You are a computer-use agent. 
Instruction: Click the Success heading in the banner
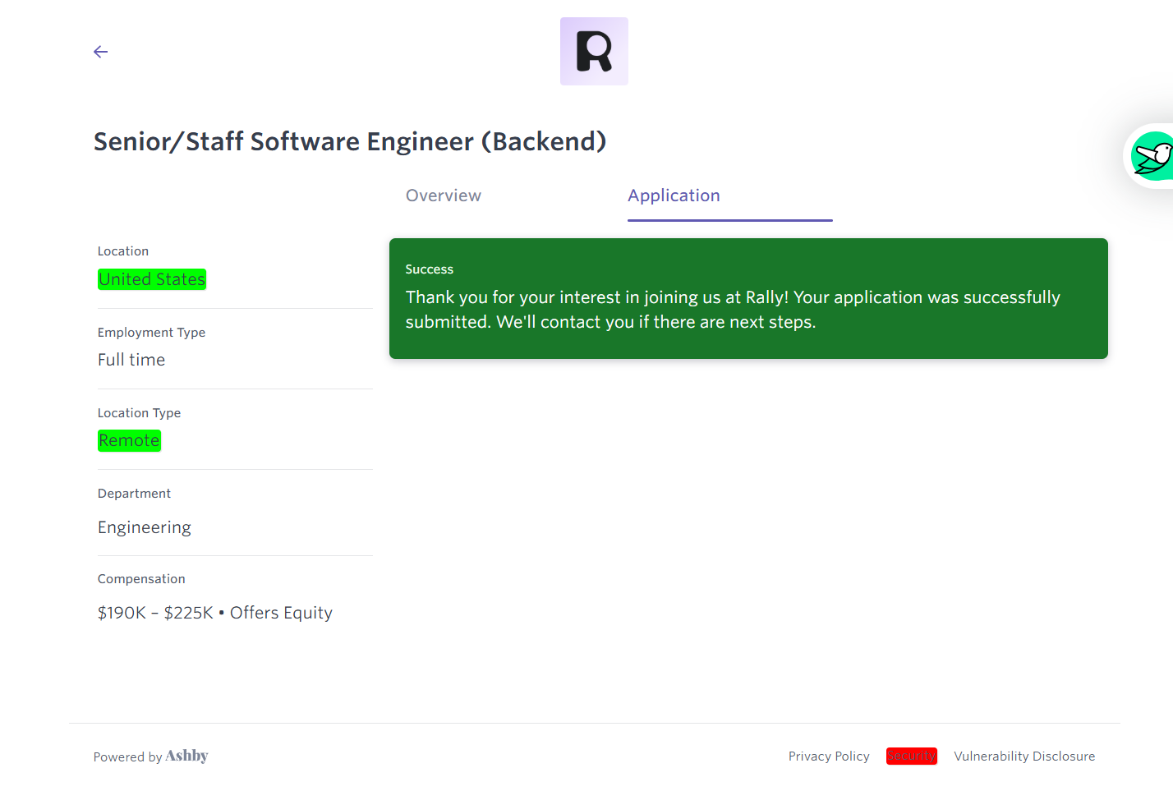pos(429,269)
